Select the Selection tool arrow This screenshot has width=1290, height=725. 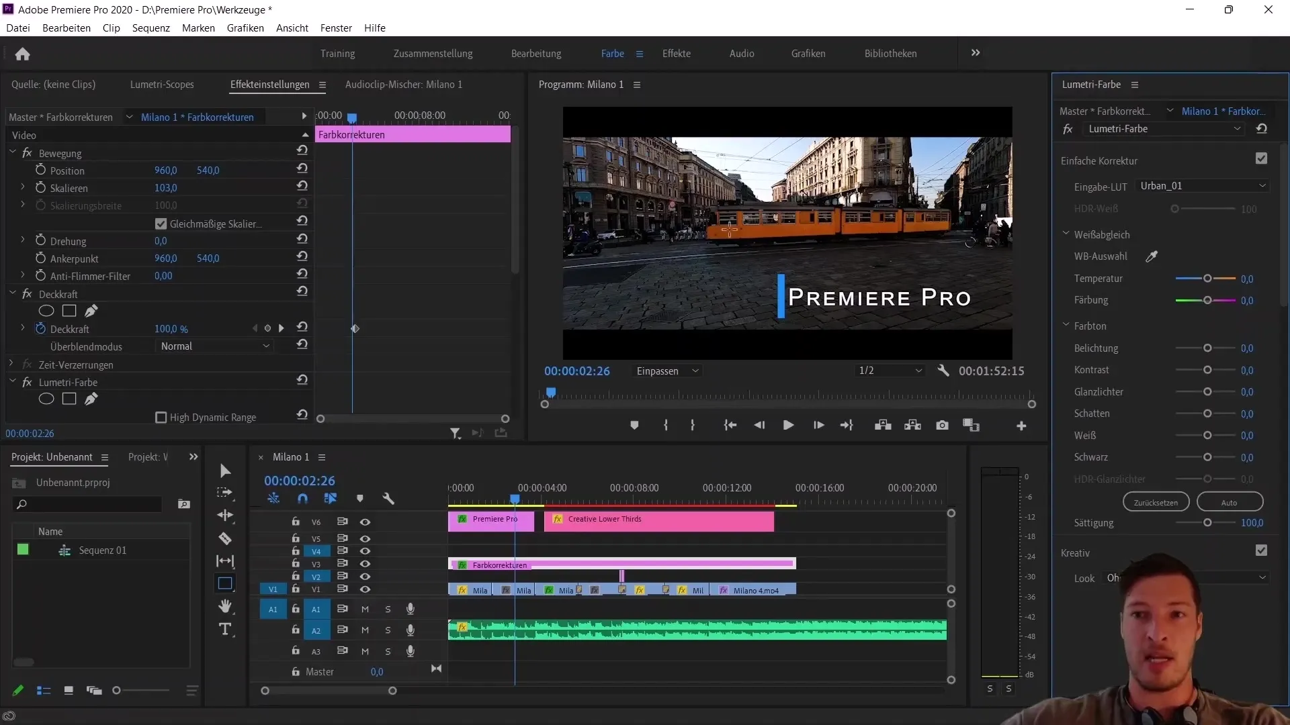(x=225, y=471)
